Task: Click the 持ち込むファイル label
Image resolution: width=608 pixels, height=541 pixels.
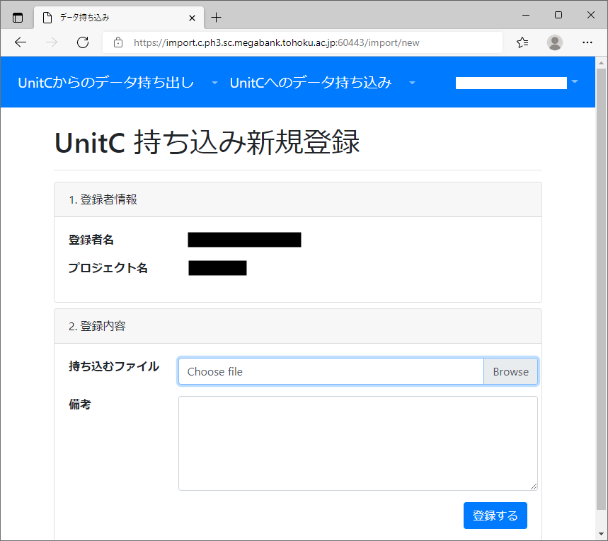Action: click(114, 366)
